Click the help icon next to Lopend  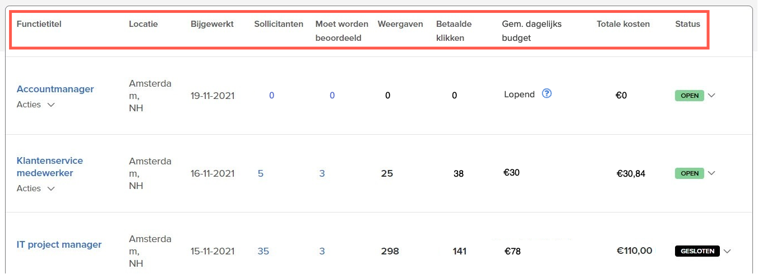[547, 94]
